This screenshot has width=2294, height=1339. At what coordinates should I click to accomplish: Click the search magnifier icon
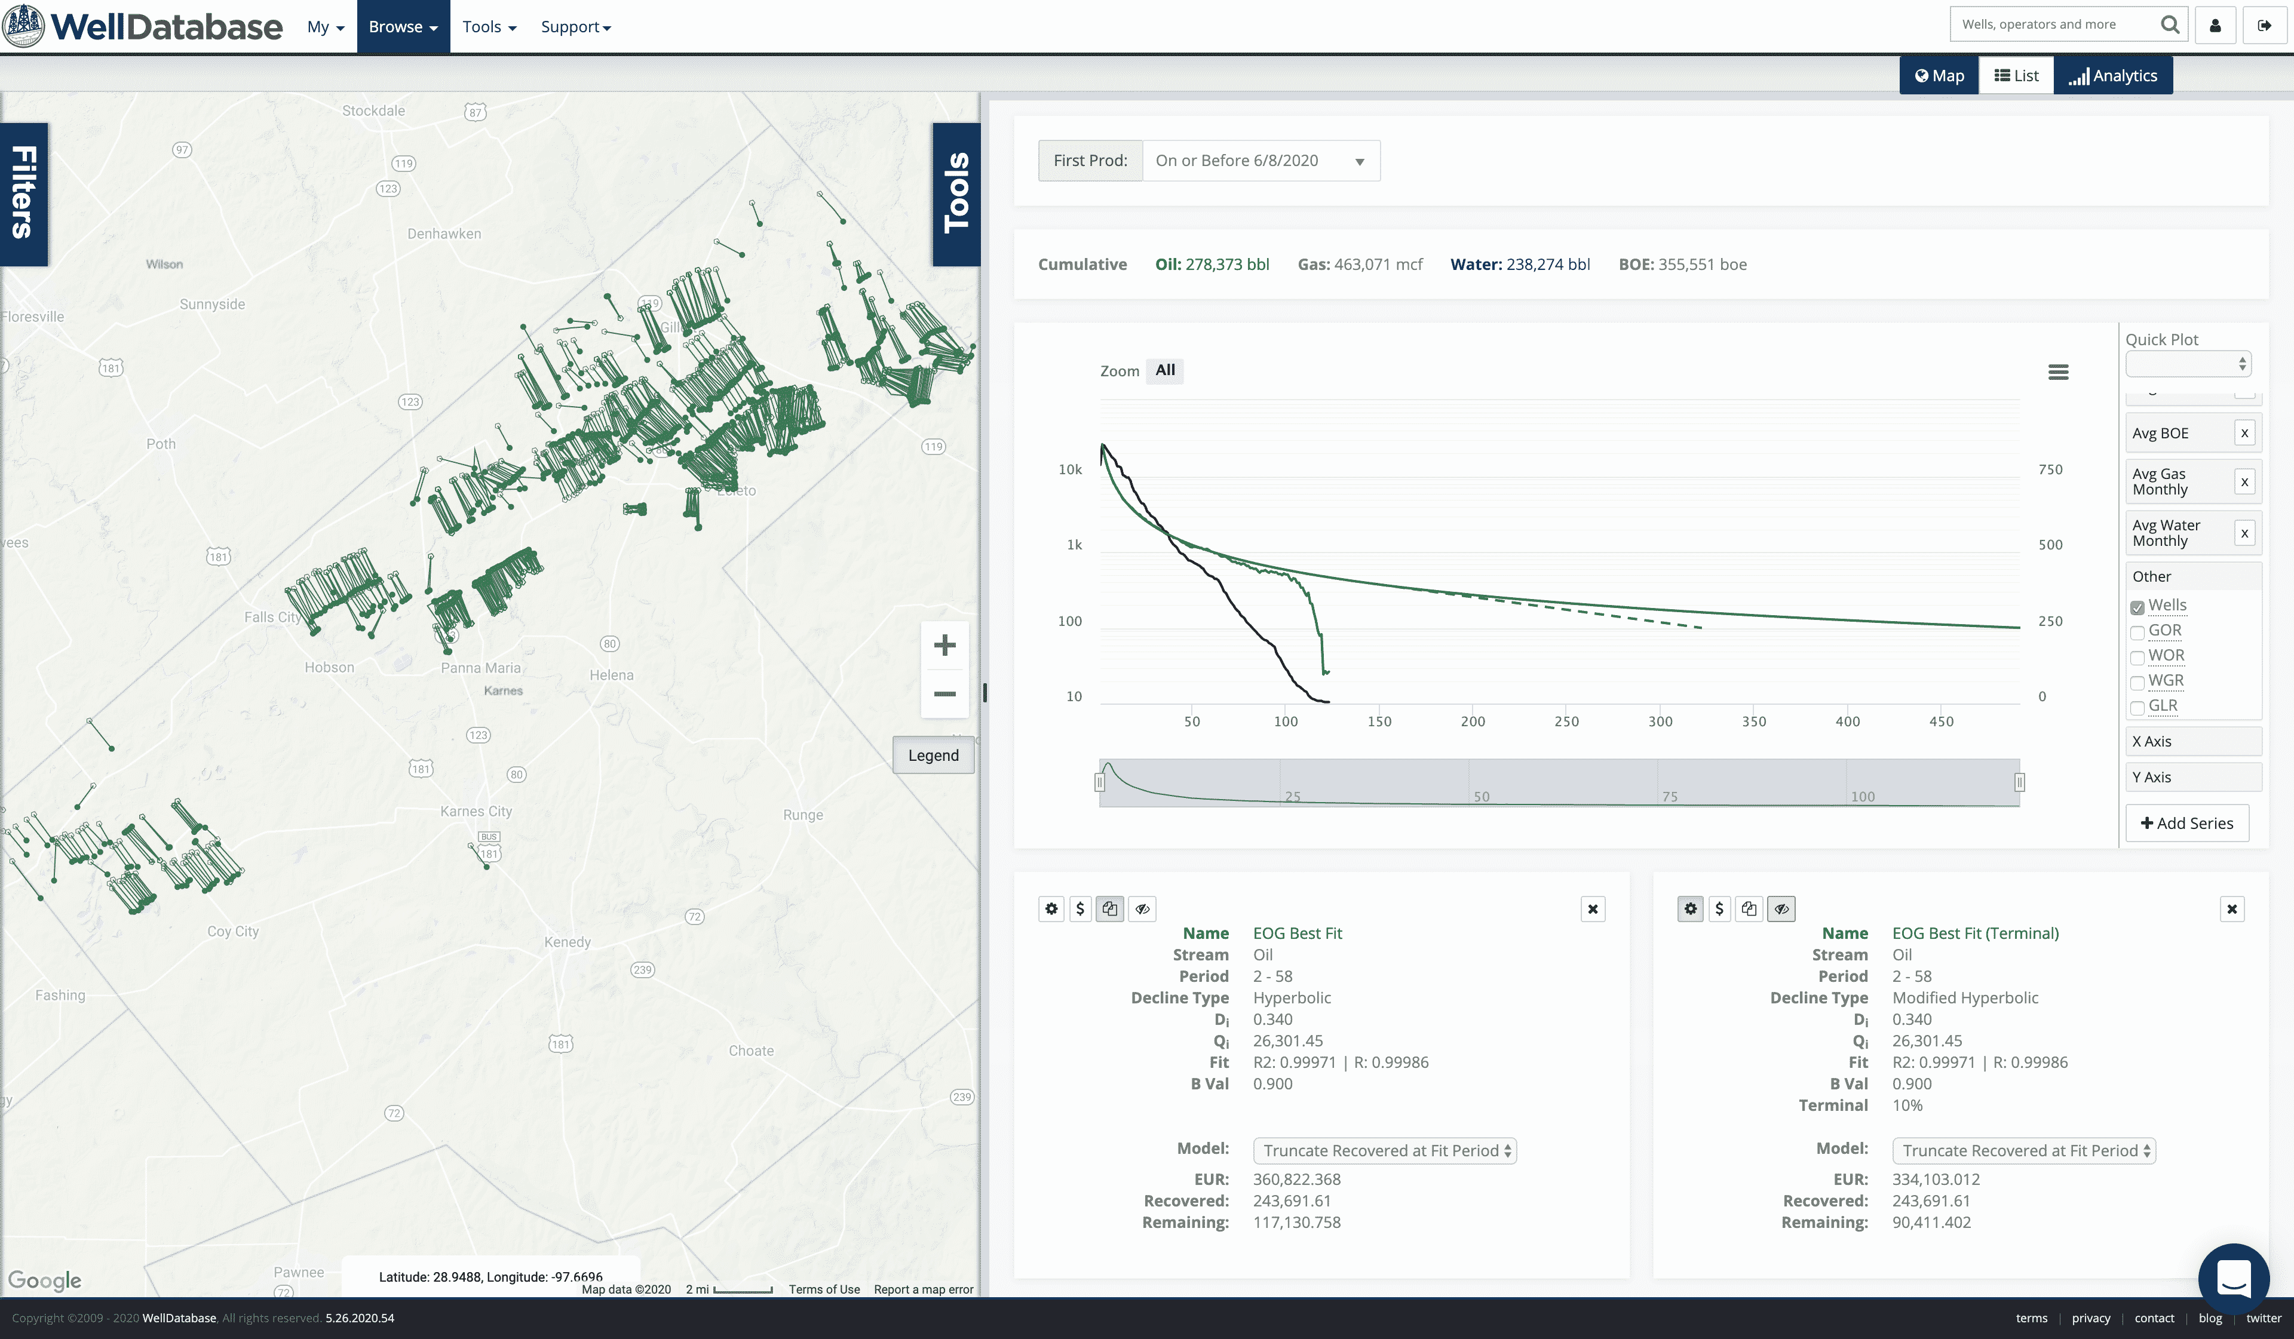[2169, 24]
